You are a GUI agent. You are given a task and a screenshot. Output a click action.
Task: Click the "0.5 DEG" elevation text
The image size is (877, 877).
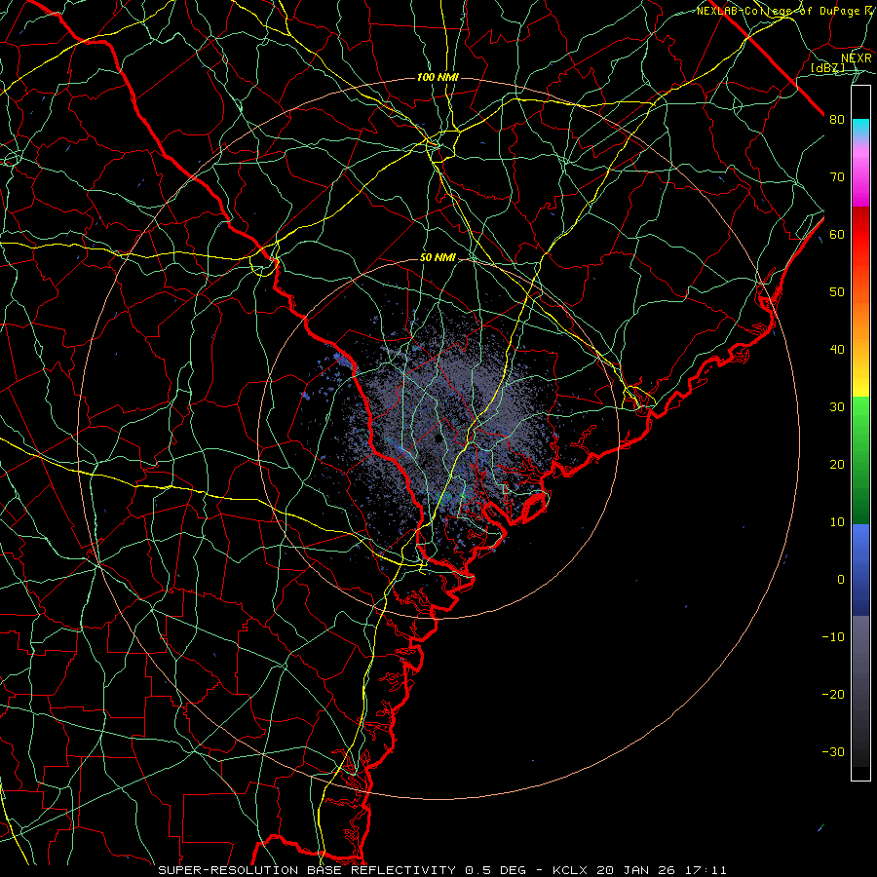495,870
